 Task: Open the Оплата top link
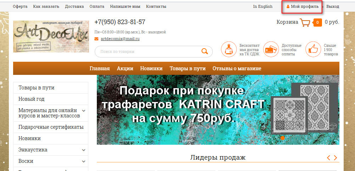pos(97,7)
